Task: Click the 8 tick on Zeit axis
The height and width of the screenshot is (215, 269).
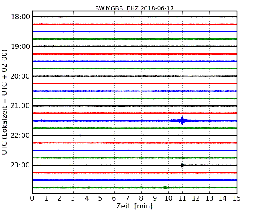Action: pos(141,198)
